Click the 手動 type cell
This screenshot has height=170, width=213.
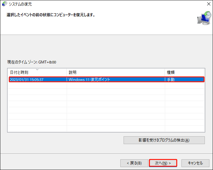tap(171, 80)
